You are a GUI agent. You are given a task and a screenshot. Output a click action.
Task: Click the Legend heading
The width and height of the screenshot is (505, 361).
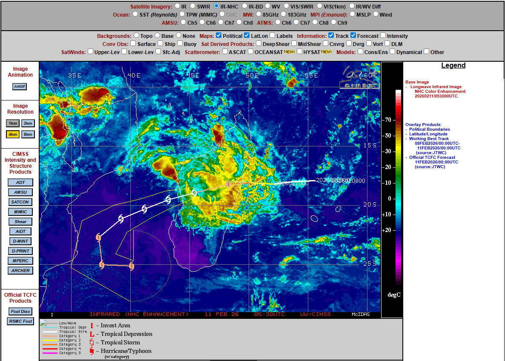coord(453,66)
